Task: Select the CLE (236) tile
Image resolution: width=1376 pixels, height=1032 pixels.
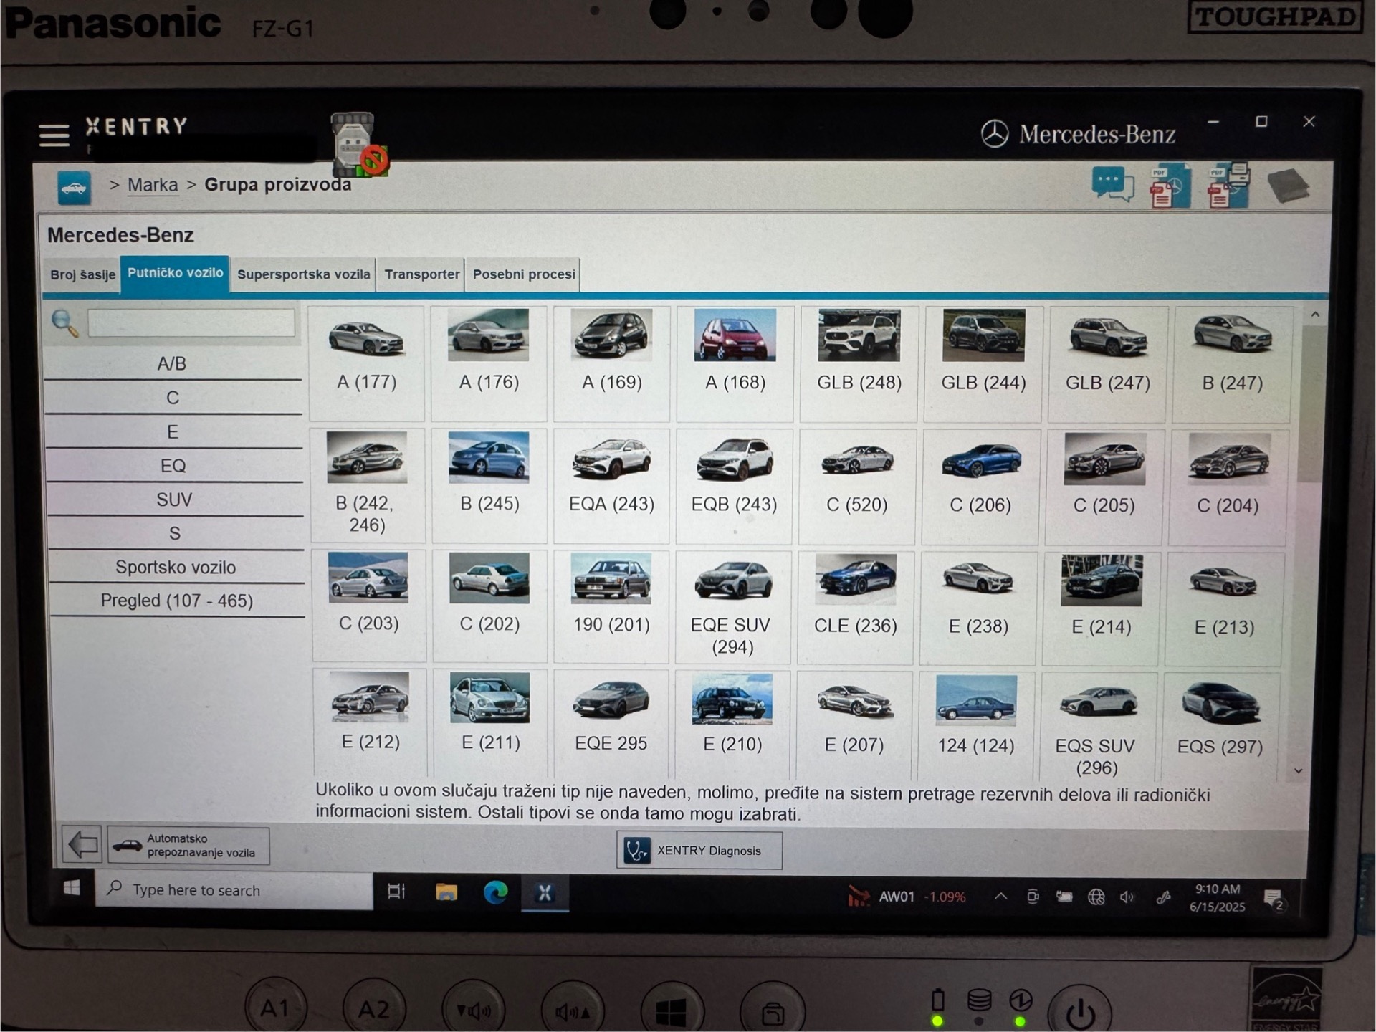Action: click(855, 607)
